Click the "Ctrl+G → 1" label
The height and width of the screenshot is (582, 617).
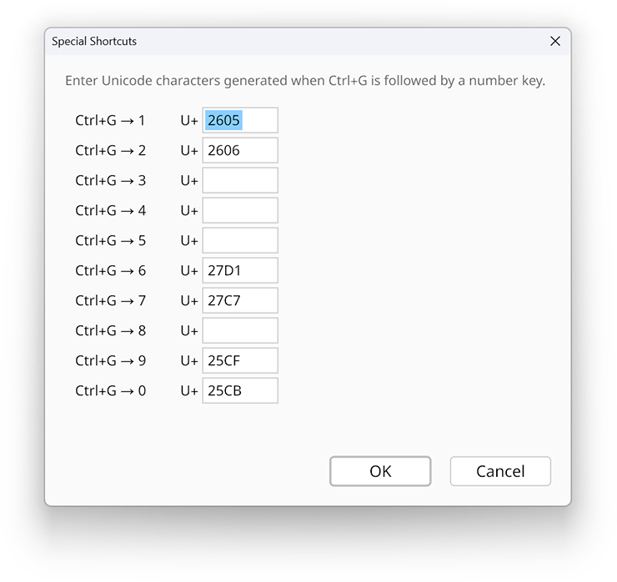[110, 120]
